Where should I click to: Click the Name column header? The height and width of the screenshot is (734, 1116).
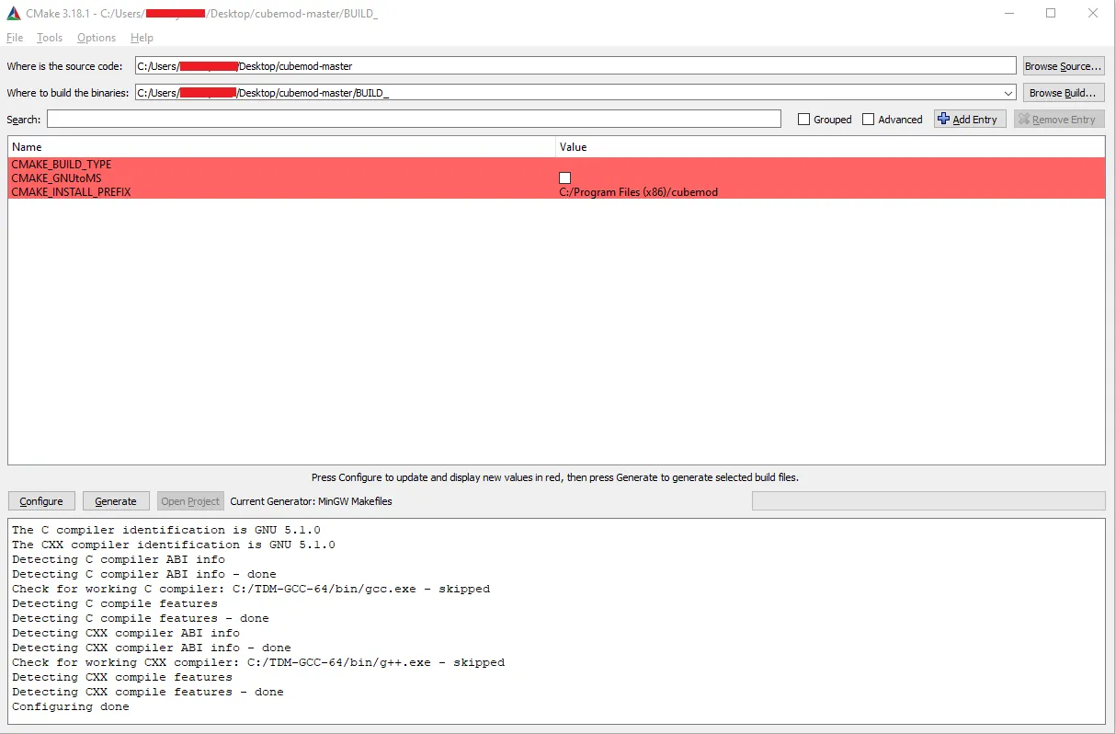point(281,147)
